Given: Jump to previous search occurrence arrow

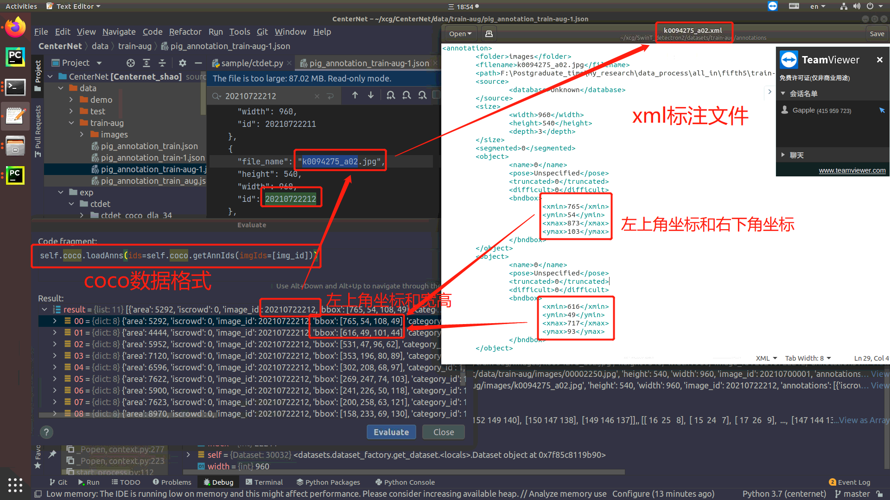Looking at the screenshot, I should [355, 95].
